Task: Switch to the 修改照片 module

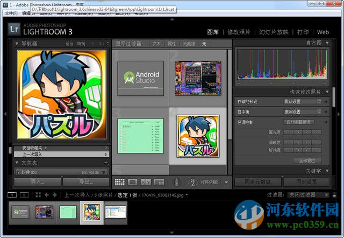Action: point(239,32)
